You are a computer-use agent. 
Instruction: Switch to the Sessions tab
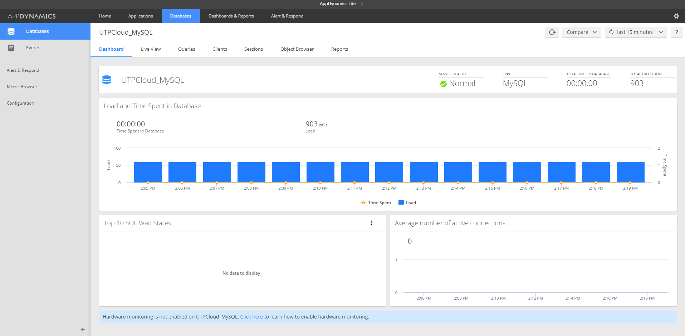click(x=254, y=49)
